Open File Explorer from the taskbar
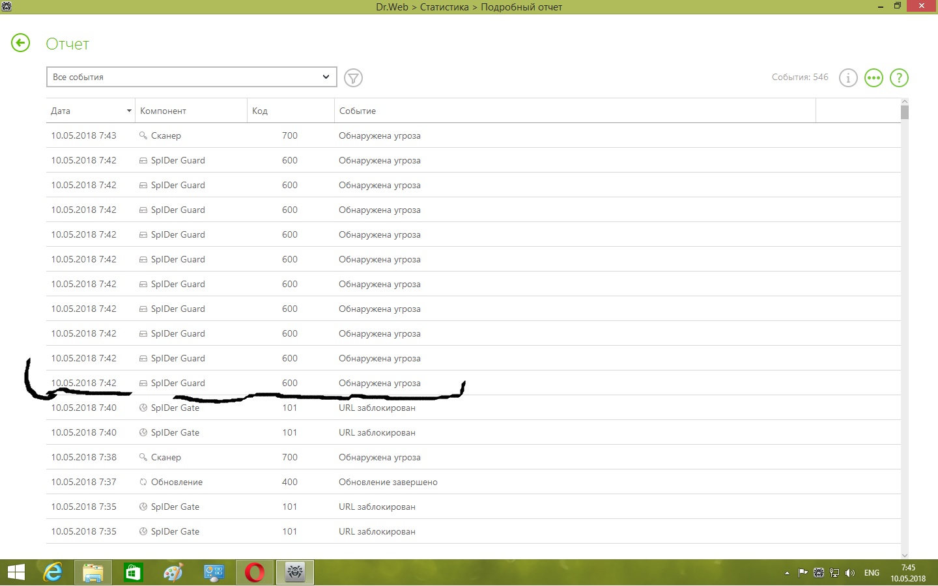 pyautogui.click(x=93, y=573)
